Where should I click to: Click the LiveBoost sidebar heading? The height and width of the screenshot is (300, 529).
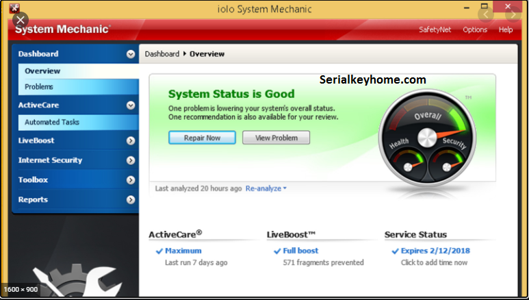tap(36, 140)
